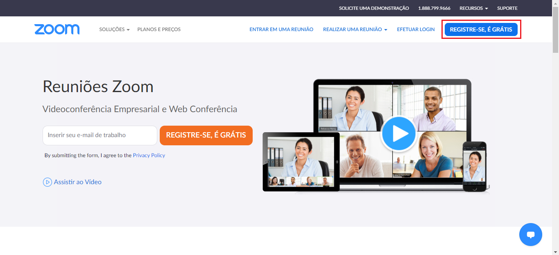Expand the Soluções dropdown
This screenshot has width=559, height=255.
point(114,29)
